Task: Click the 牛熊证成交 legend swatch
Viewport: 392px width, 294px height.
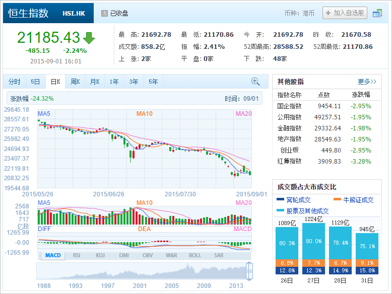Action: (337, 199)
